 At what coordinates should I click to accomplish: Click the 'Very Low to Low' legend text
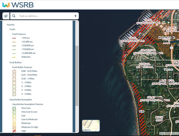29,112
